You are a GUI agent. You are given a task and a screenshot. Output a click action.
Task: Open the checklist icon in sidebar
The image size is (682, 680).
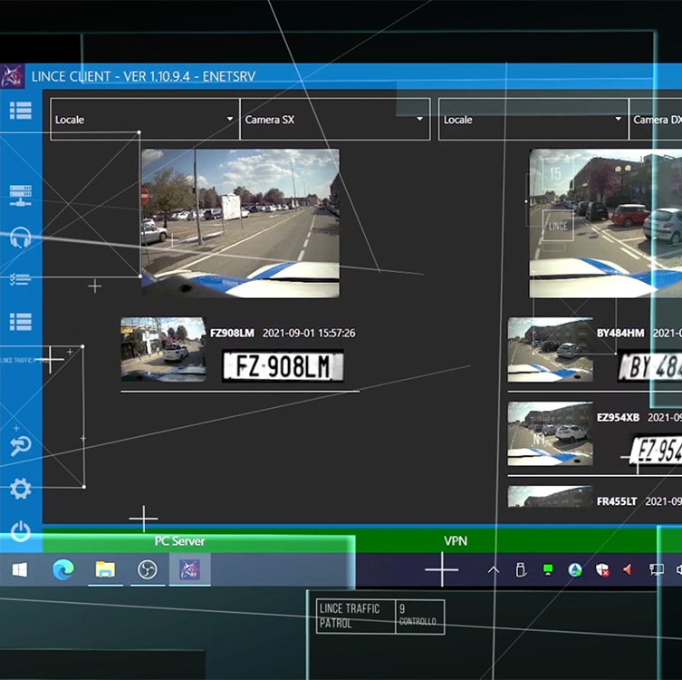pos(21,279)
